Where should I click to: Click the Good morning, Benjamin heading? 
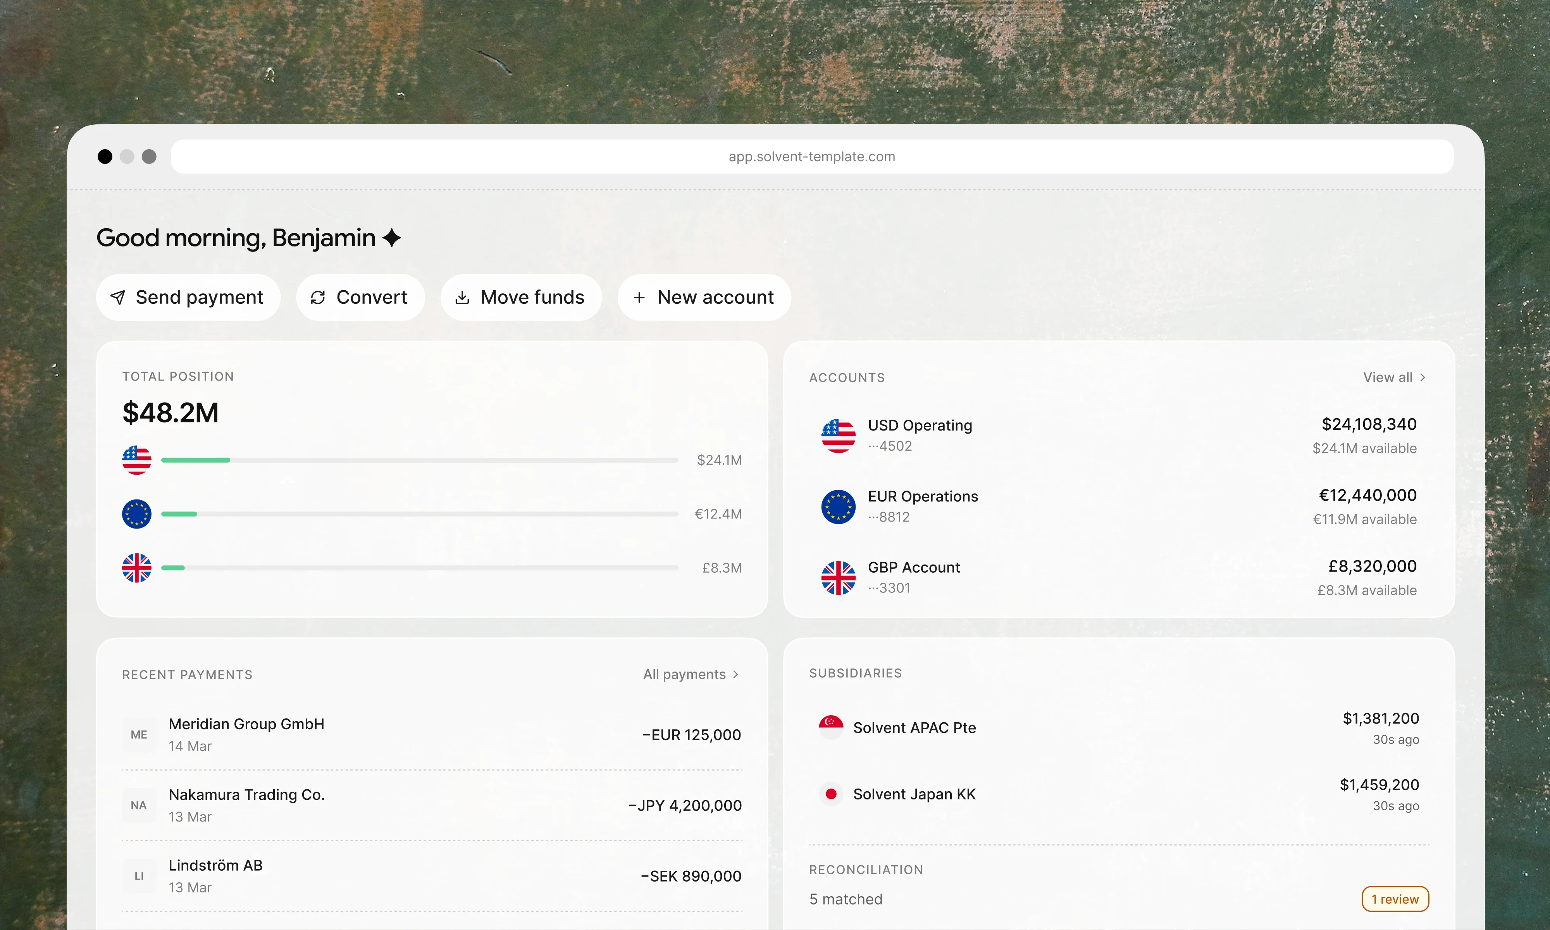click(236, 238)
